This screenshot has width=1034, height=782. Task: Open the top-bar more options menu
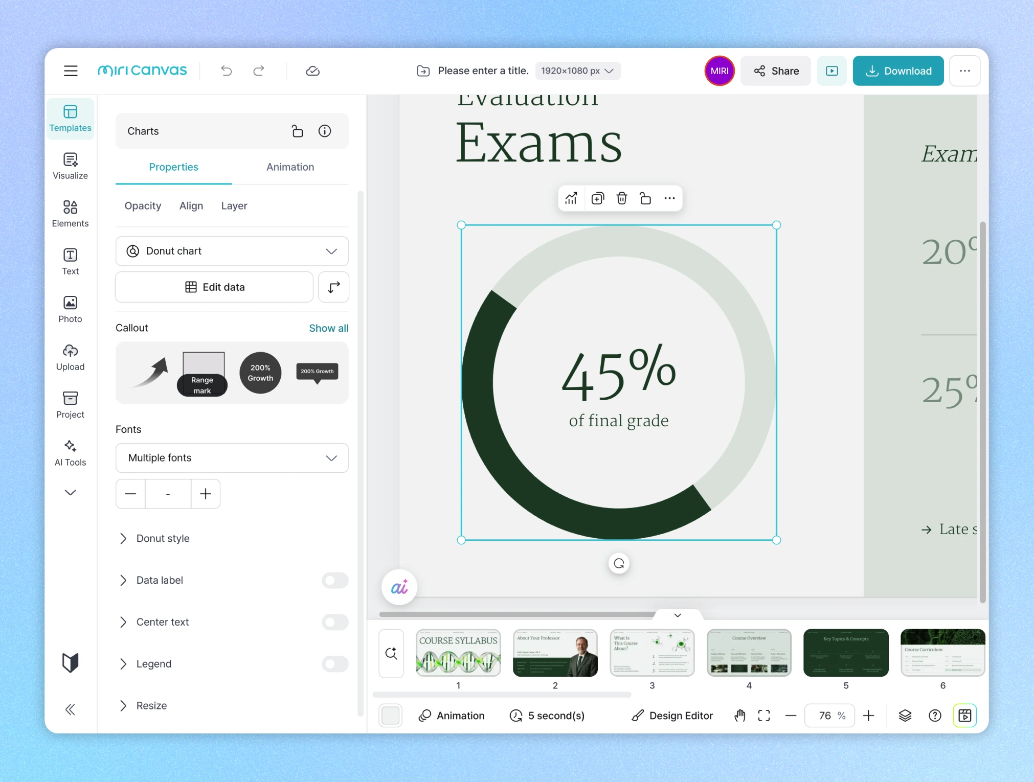(964, 71)
